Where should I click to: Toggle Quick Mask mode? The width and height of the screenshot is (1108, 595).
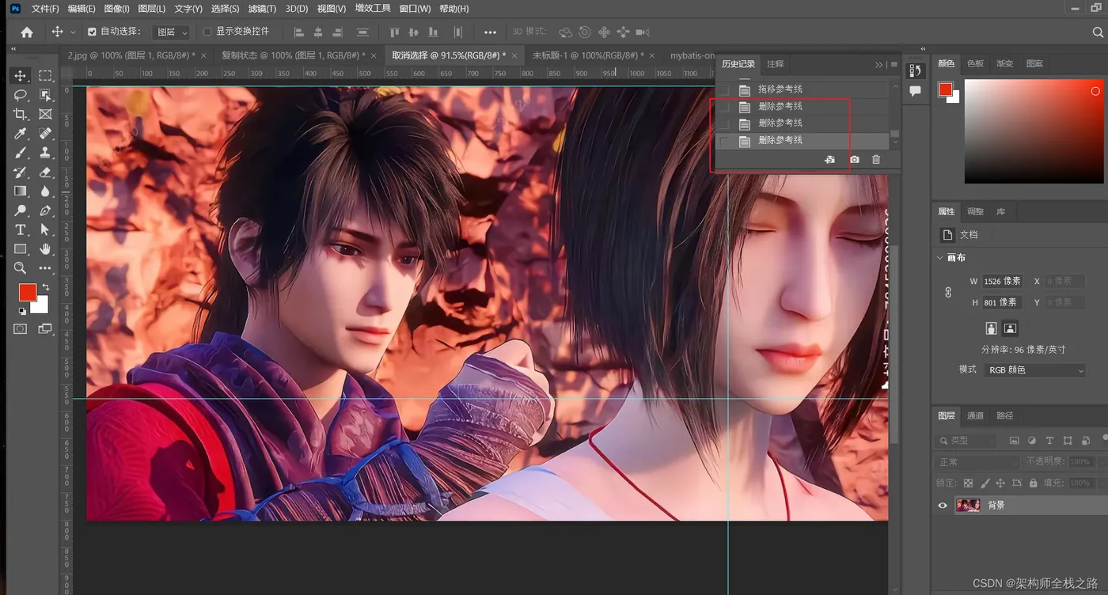(21, 329)
